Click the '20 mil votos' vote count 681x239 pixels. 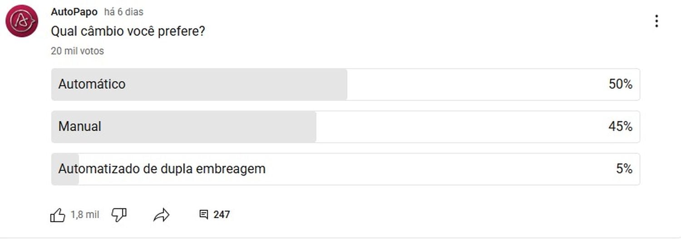77,51
